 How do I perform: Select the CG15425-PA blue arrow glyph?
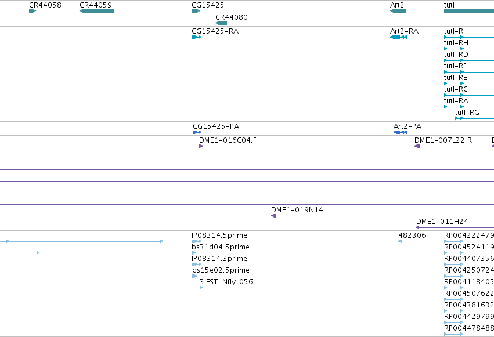pyautogui.click(x=197, y=132)
